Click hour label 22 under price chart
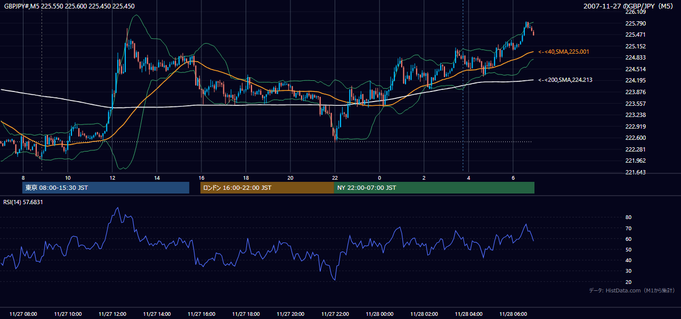This screenshot has width=681, height=319. [335, 178]
